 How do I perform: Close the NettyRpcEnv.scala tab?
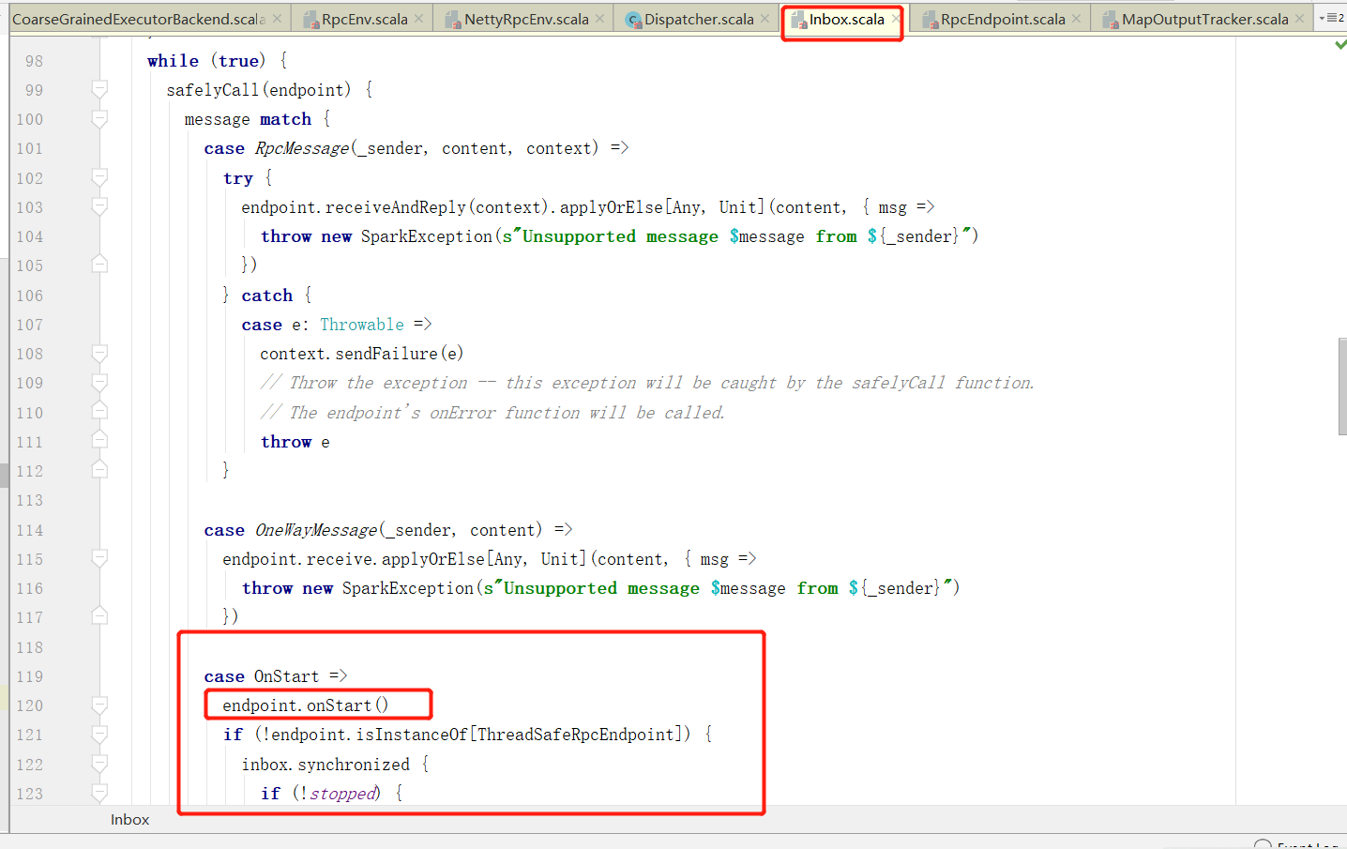[x=600, y=19]
